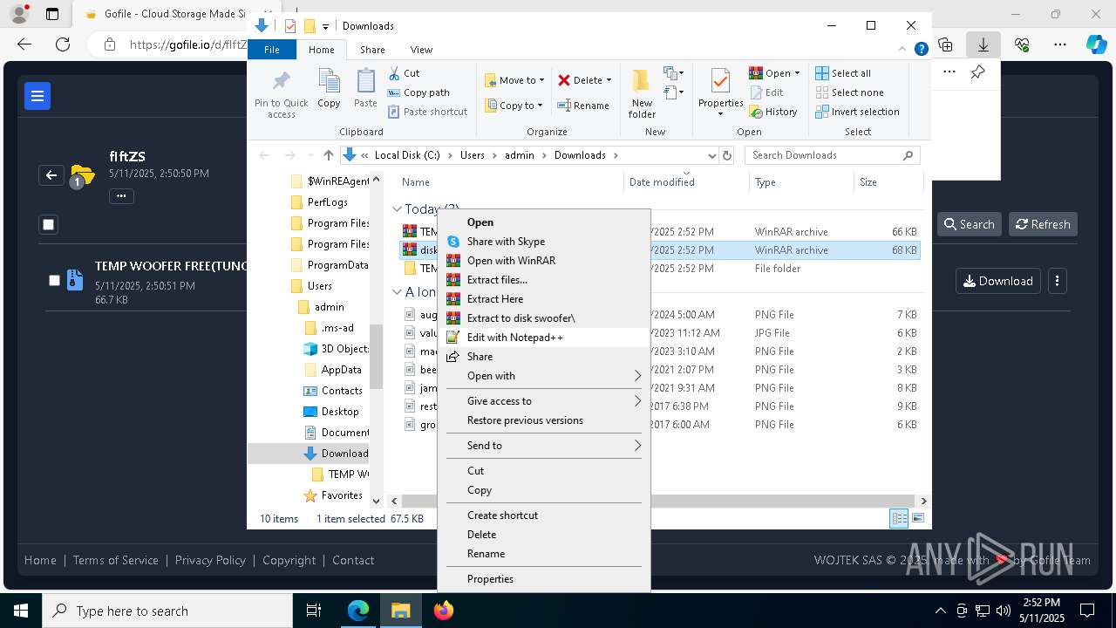The width and height of the screenshot is (1116, 628).
Task: Click Windows taskbar search box
Action: click(167, 611)
